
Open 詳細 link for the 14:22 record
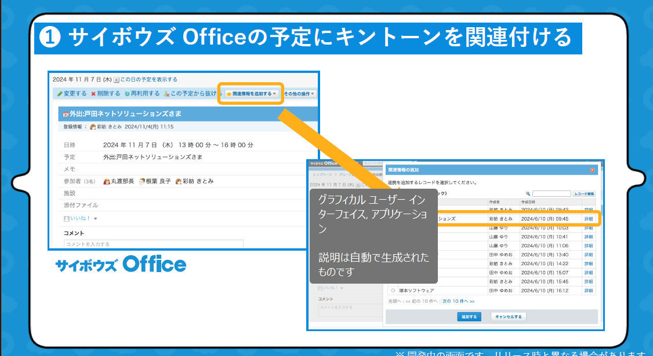click(589, 264)
